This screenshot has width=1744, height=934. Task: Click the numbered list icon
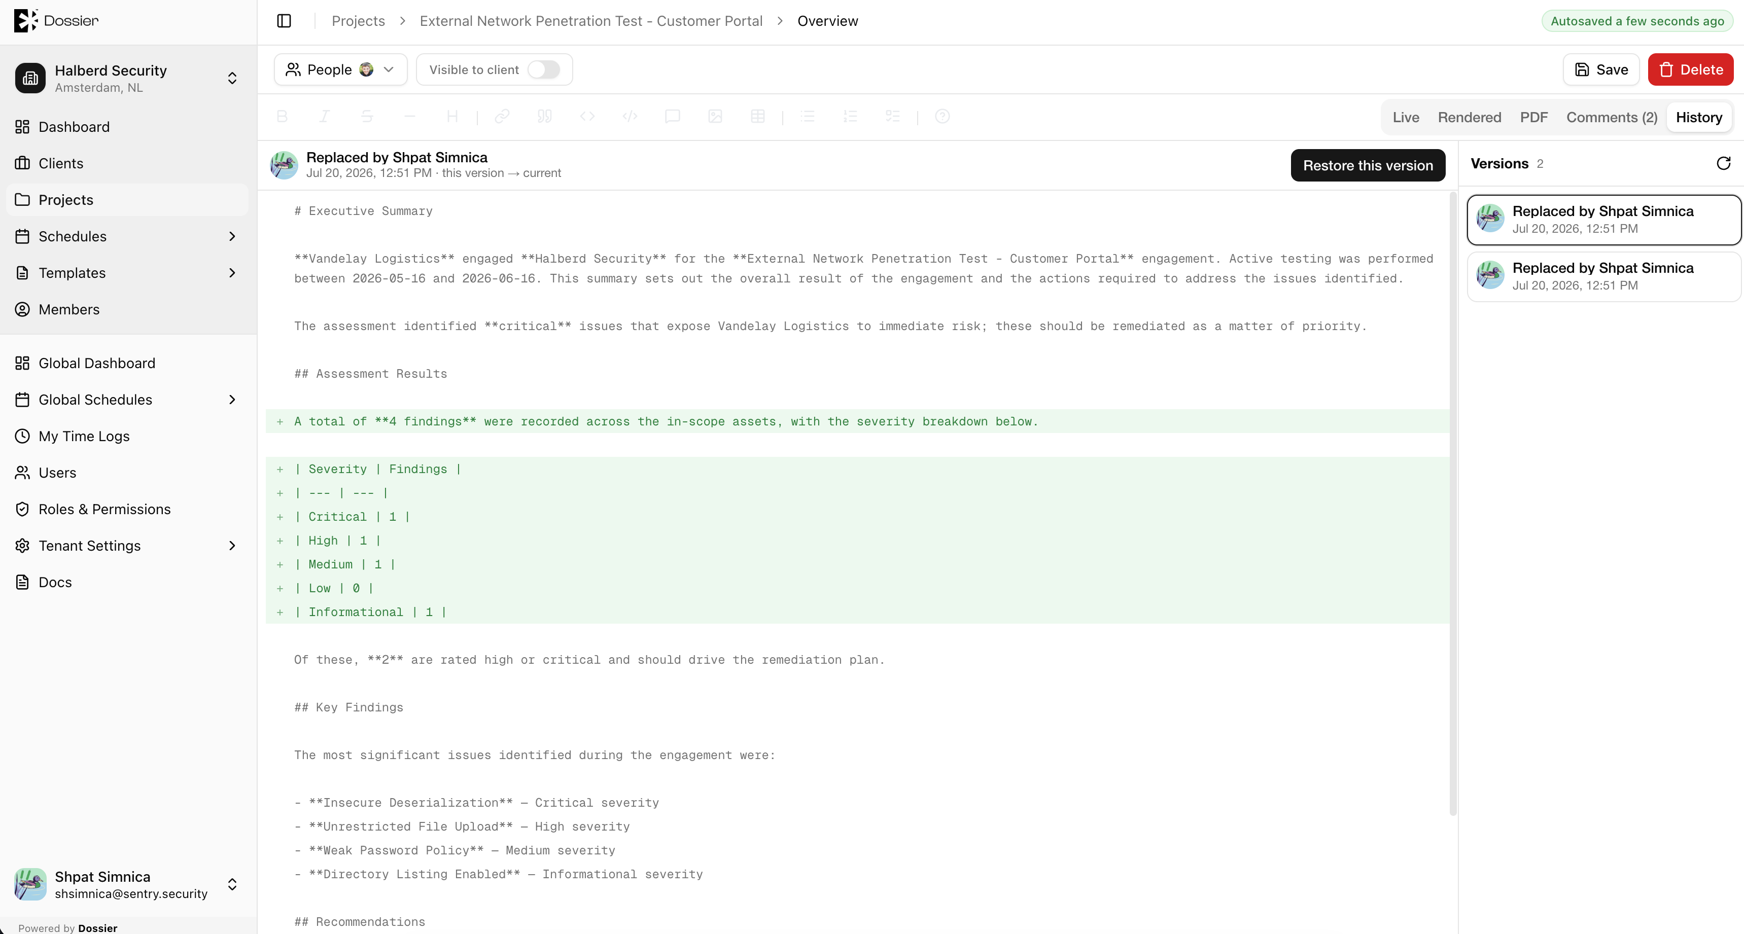click(850, 117)
